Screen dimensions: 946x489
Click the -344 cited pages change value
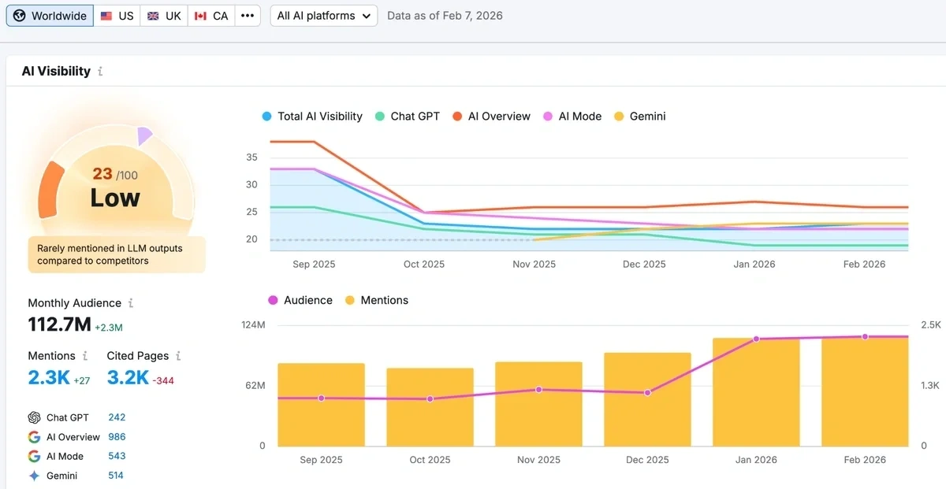163,380
